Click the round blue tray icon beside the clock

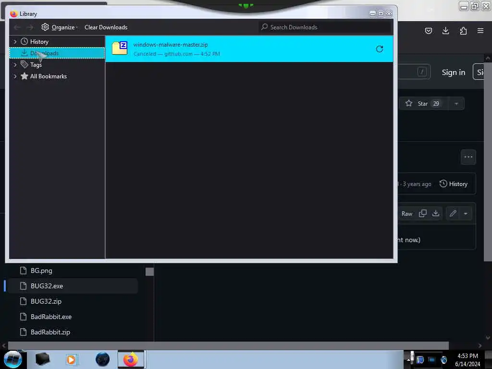(x=443, y=359)
